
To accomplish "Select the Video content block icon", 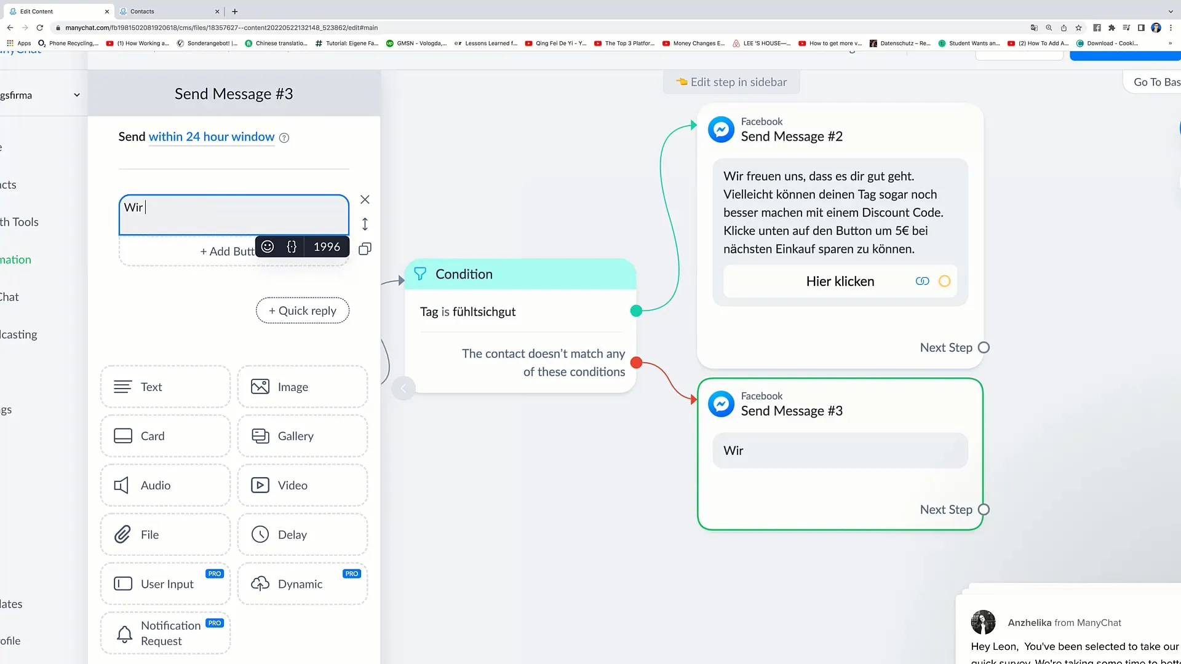I will [x=259, y=484].
